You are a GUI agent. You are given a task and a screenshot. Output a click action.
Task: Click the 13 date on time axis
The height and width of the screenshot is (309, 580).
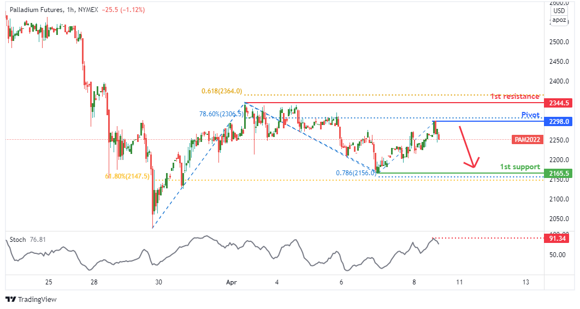point(525,282)
